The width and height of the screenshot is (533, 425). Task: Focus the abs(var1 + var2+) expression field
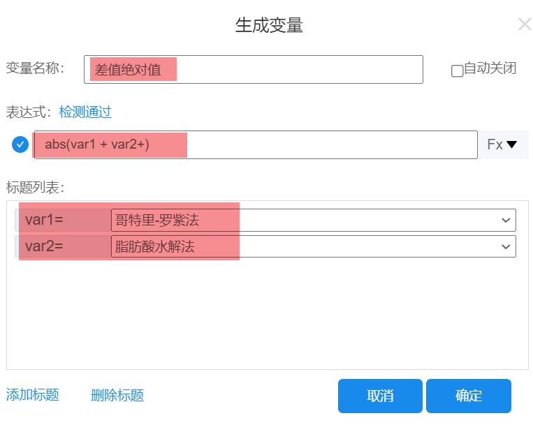[256, 144]
